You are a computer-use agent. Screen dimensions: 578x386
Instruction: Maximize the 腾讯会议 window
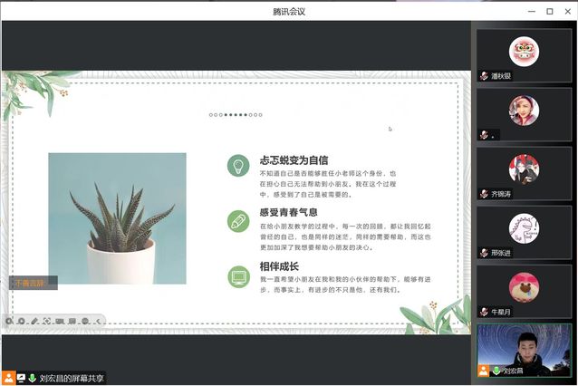[549, 11]
